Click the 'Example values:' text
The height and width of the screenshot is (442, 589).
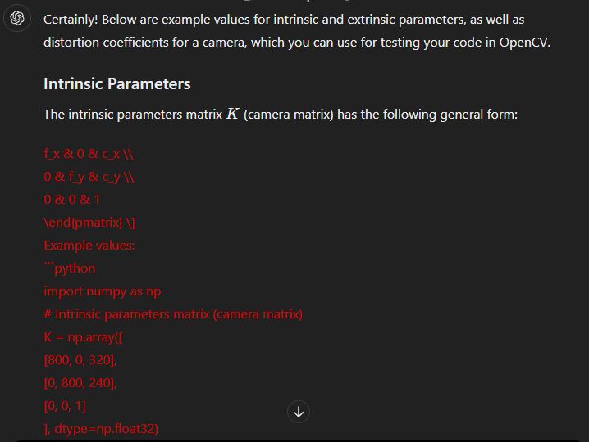tap(89, 245)
